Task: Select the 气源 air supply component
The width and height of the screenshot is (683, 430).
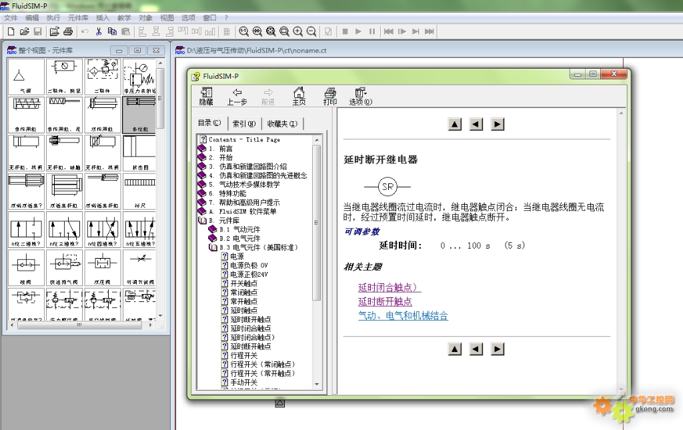Action: tap(26, 77)
